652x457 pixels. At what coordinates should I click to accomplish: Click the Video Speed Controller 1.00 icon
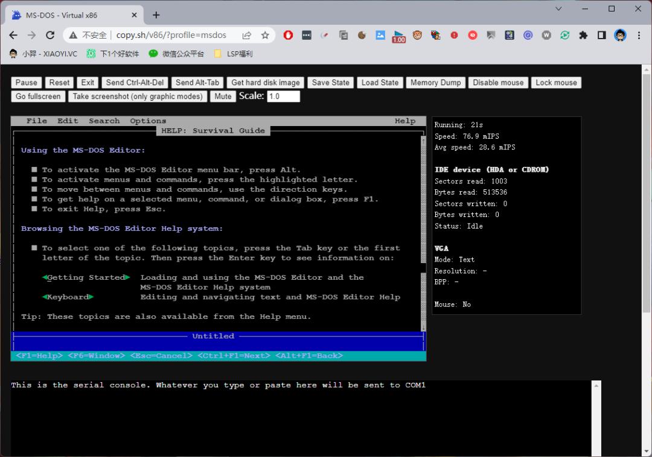[398, 36]
